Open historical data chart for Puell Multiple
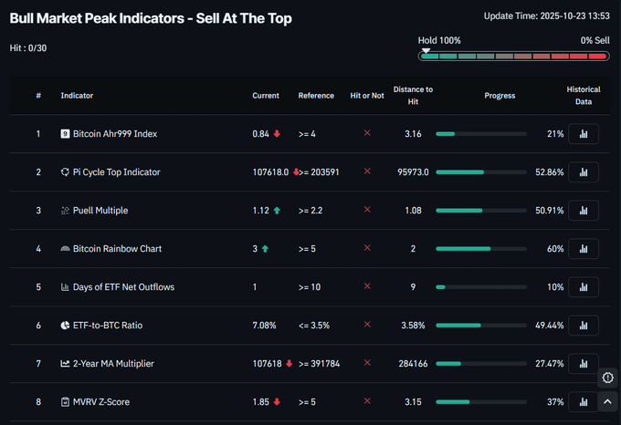The image size is (621, 425). point(583,211)
